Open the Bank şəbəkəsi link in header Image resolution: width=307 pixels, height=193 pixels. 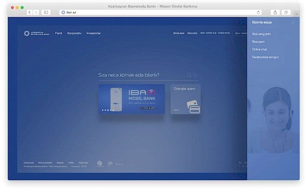[x=192, y=33]
